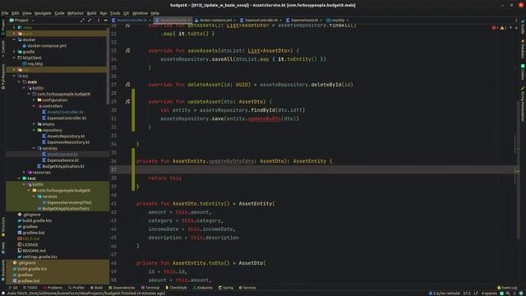Open the Services tool window
The height and width of the screenshot is (296, 526).
click(x=247, y=288)
